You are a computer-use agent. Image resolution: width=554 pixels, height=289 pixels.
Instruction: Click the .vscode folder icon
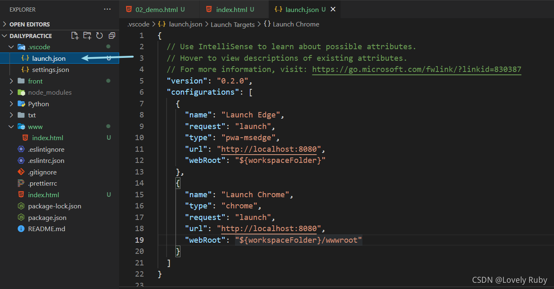21,47
